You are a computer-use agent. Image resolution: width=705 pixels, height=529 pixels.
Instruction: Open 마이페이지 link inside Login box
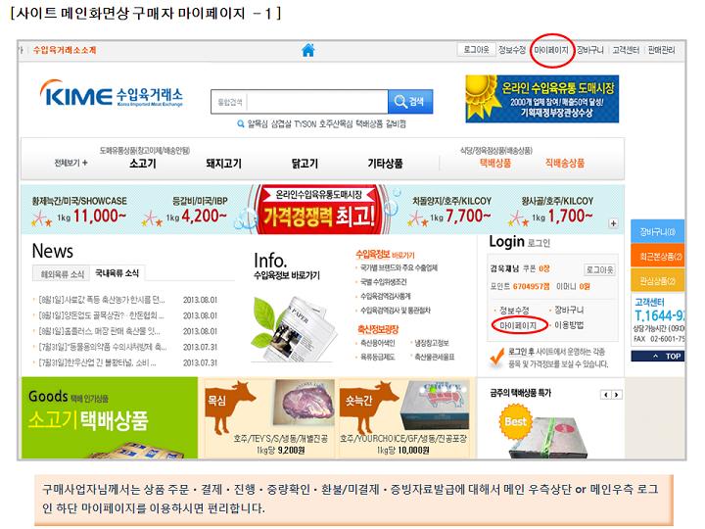click(x=518, y=325)
